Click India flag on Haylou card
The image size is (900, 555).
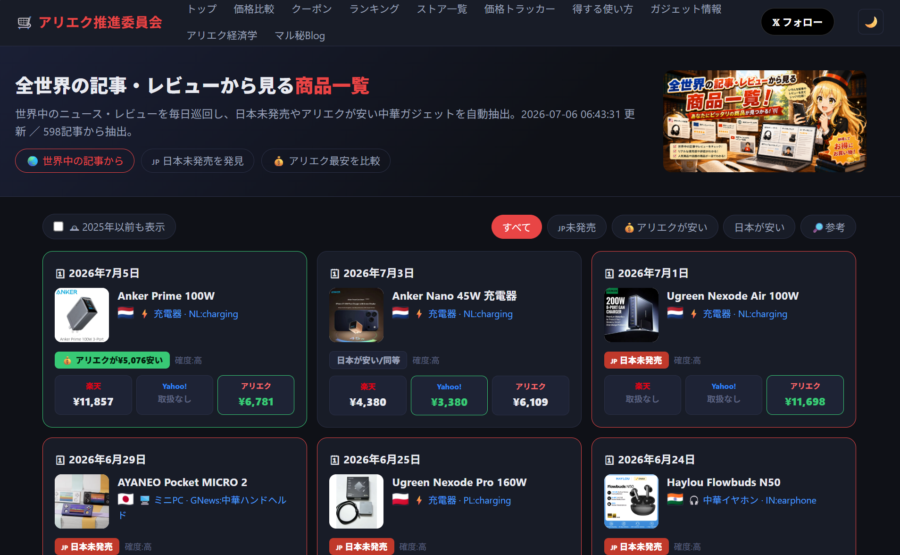tap(675, 500)
